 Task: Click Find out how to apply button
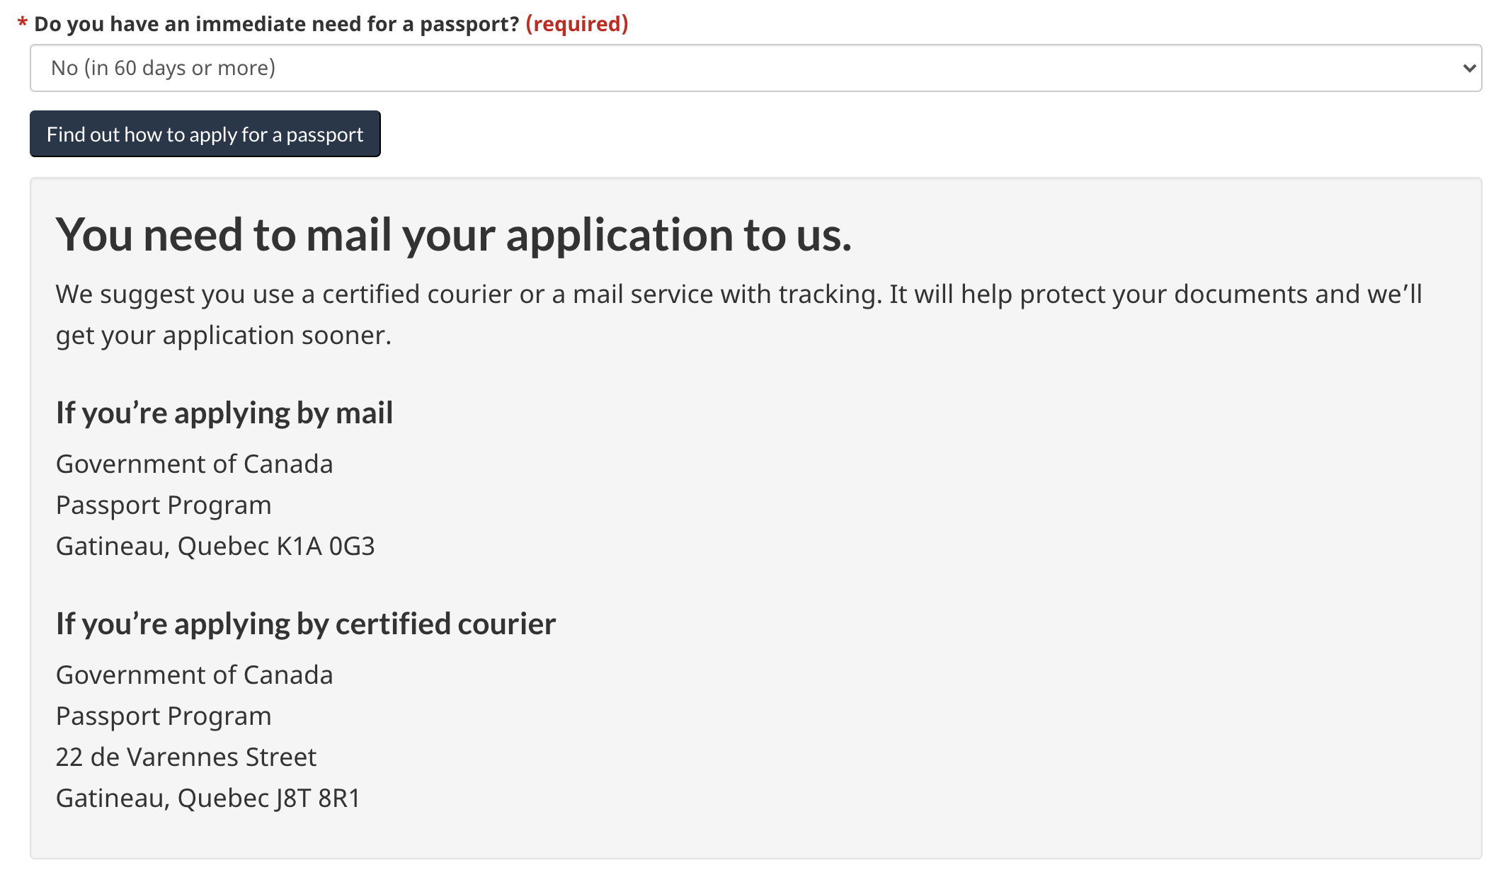coord(205,134)
